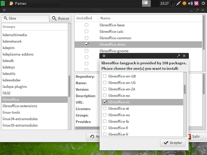Click the logout icon in panel
Viewport: 207px width, 155px height.
tap(203, 3)
